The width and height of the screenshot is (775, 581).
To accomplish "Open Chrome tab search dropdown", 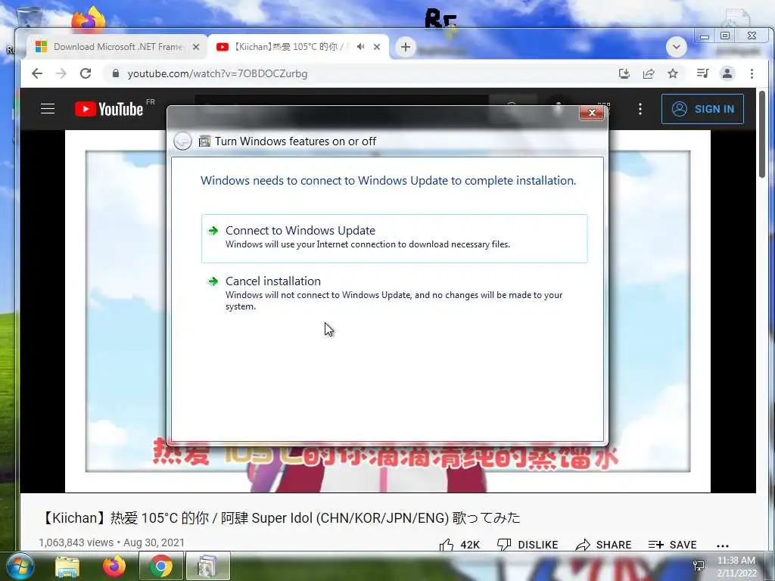I will pos(676,47).
